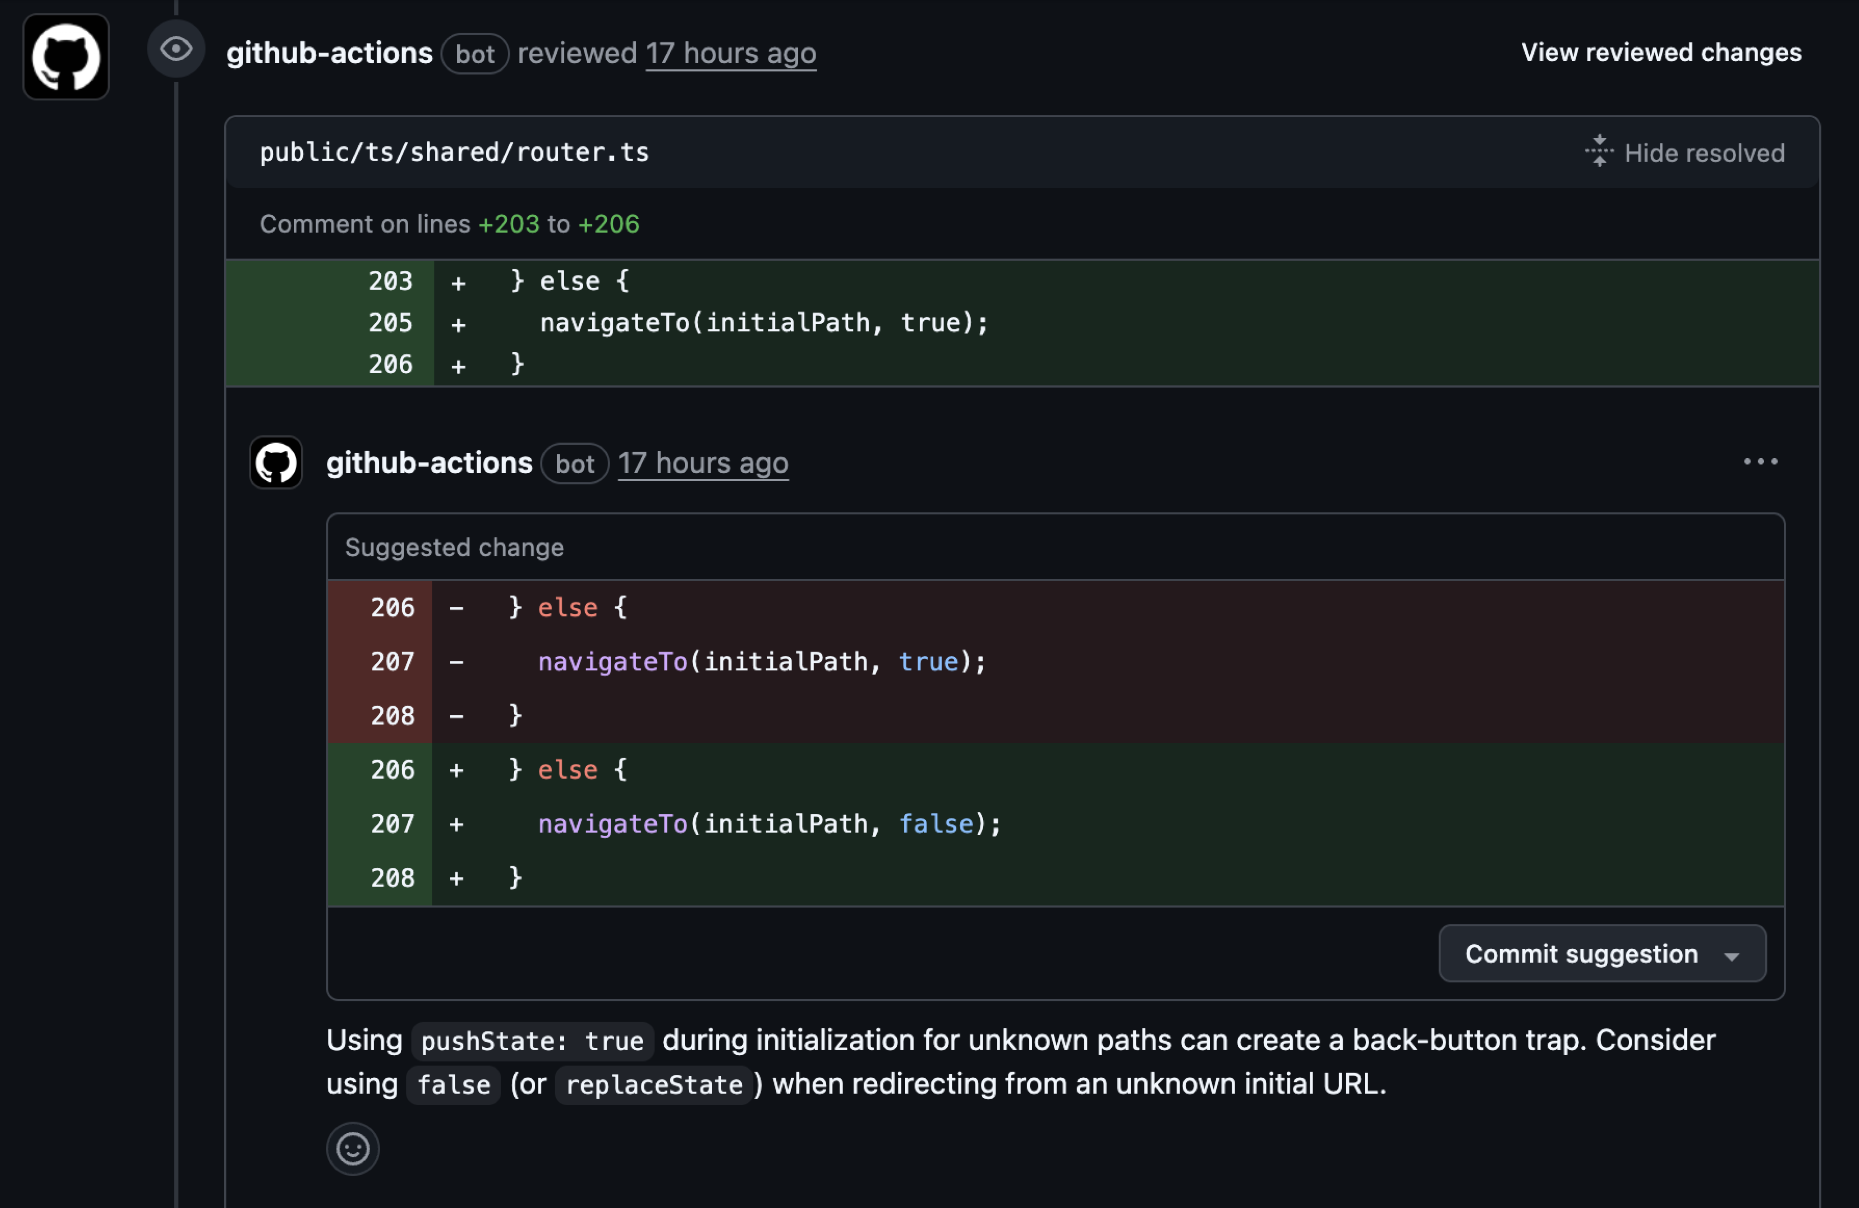1859x1208 pixels.
Task: Open the three-dot comment options menu
Action: 1760,462
